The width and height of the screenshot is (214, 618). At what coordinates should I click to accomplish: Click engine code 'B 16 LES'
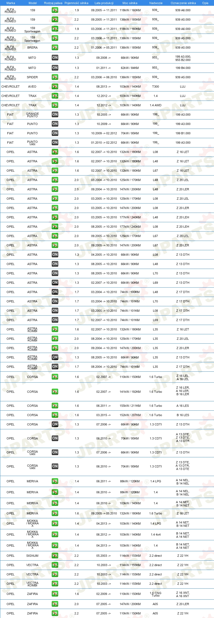tap(183, 415)
